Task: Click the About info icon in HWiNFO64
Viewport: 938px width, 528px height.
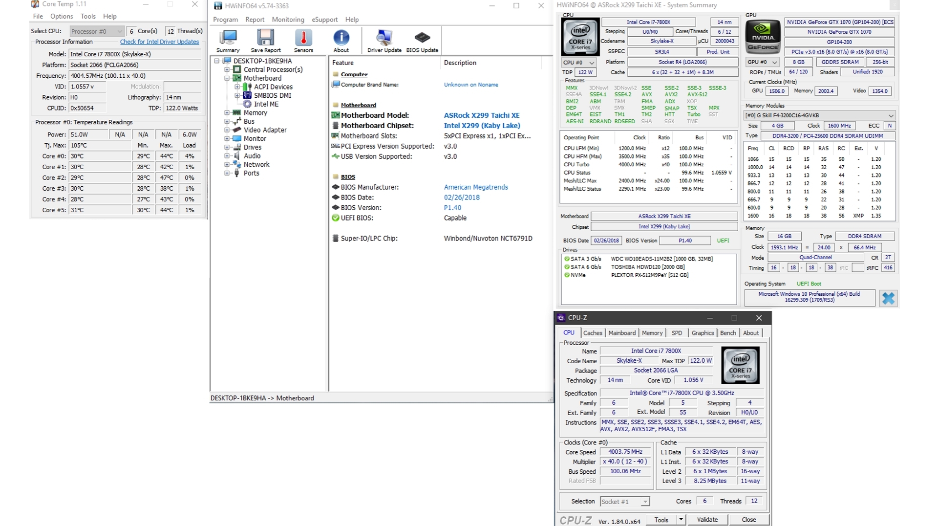Action: pos(341,41)
